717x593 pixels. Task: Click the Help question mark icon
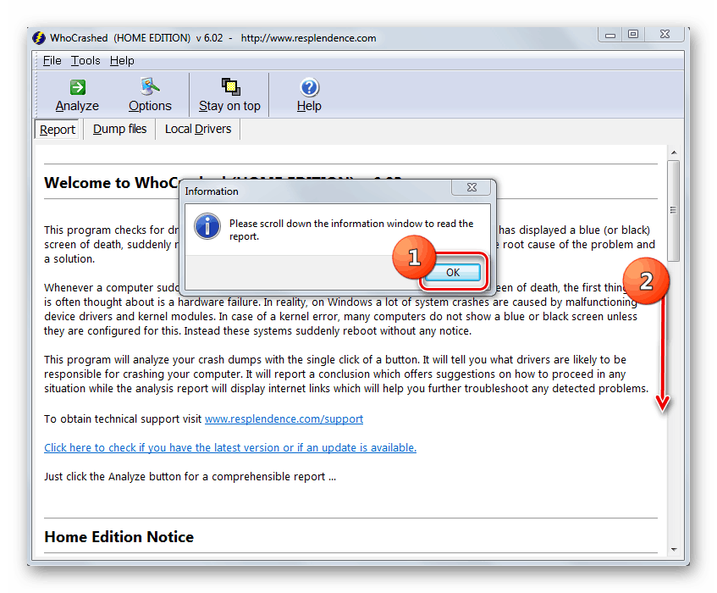[309, 87]
